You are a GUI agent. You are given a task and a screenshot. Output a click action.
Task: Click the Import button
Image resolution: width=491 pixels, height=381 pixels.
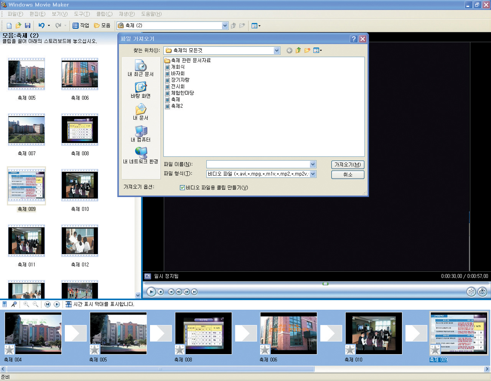click(348, 164)
